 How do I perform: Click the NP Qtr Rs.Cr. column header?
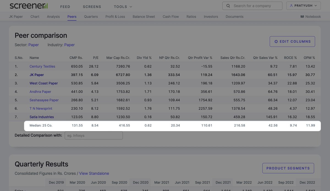coord(169,58)
